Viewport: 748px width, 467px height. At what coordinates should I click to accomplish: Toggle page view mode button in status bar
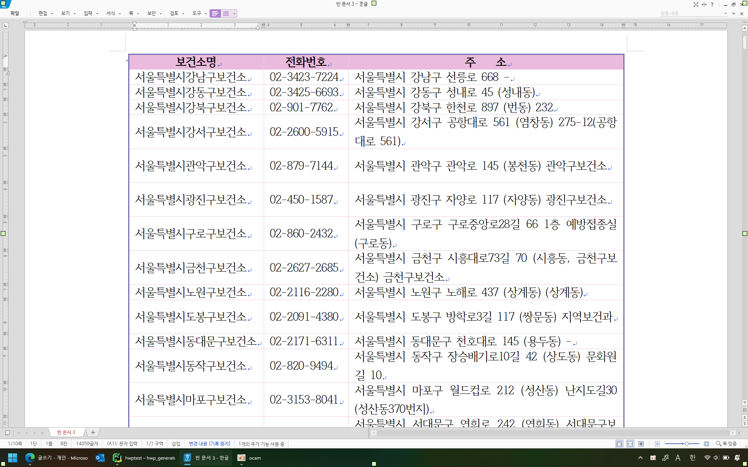click(x=619, y=444)
